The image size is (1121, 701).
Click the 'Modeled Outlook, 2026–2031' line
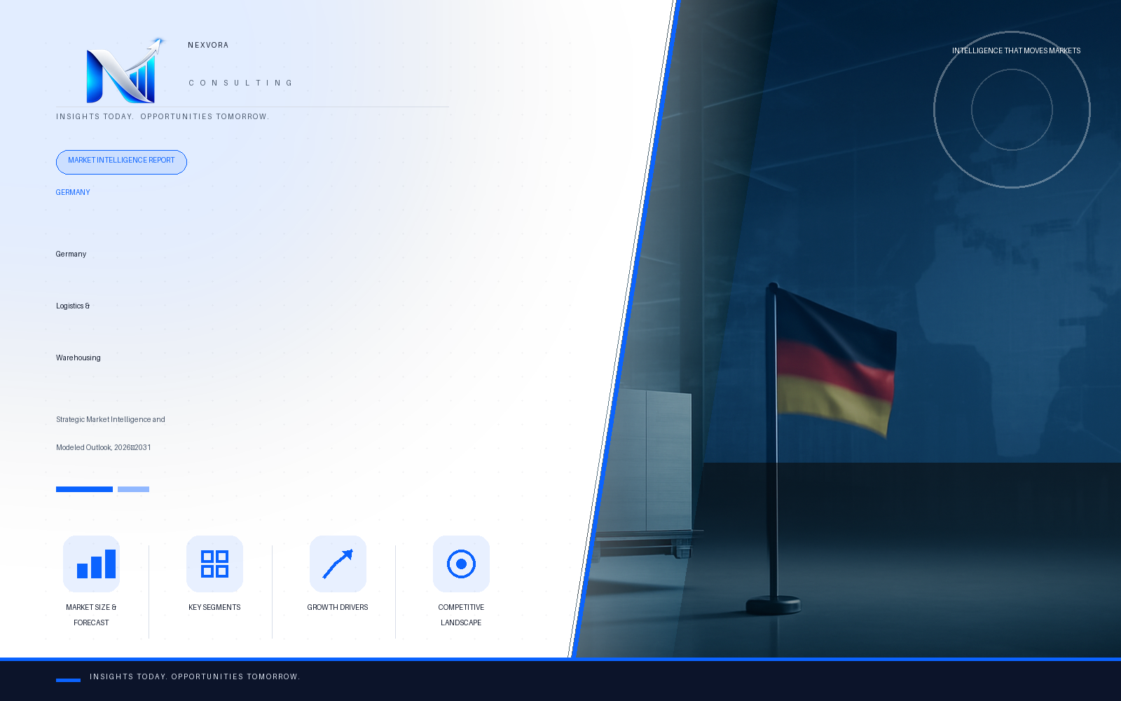pos(104,447)
